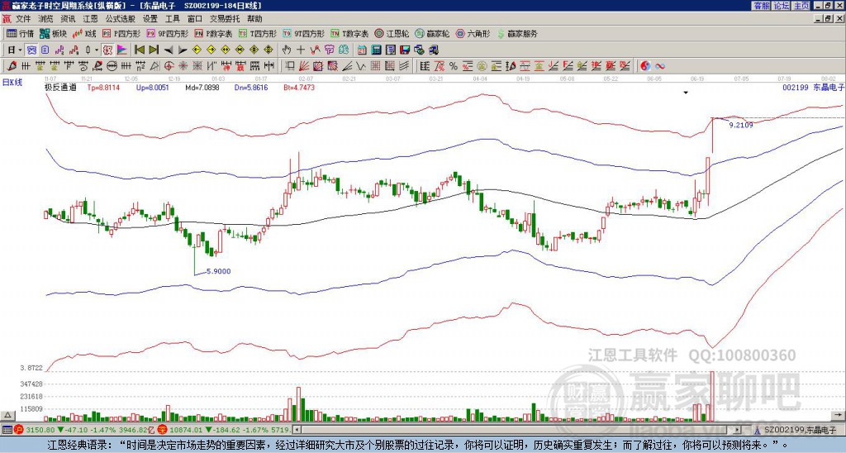Click the 日K线 chart label
This screenshot has height=453, width=846.
tap(12, 82)
